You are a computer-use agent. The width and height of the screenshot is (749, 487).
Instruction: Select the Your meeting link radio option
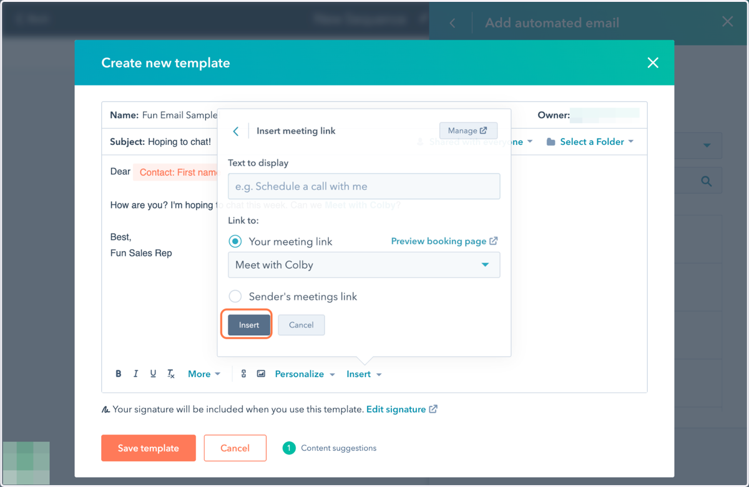[235, 241]
